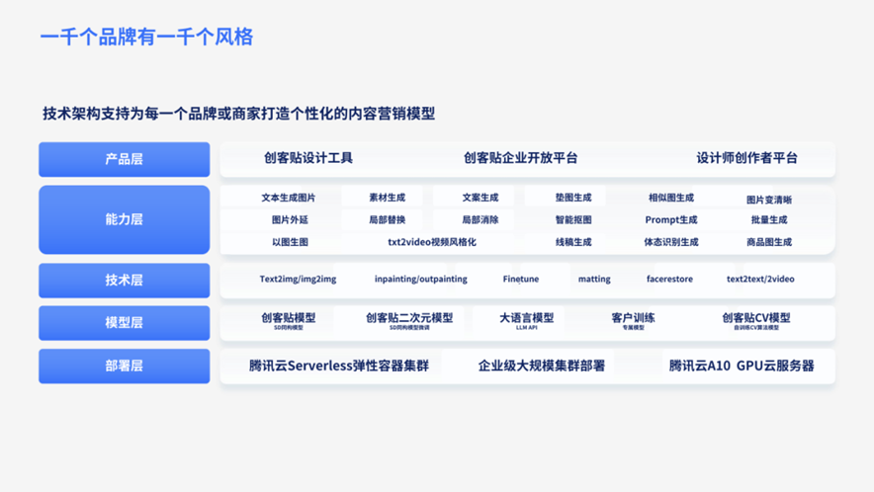
Task: Click 创客贴CV模型
Action: click(x=756, y=318)
